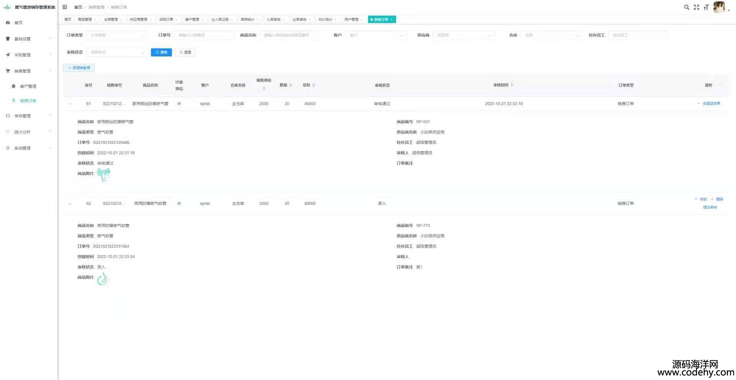Click the 重置 reset button

(x=186, y=52)
